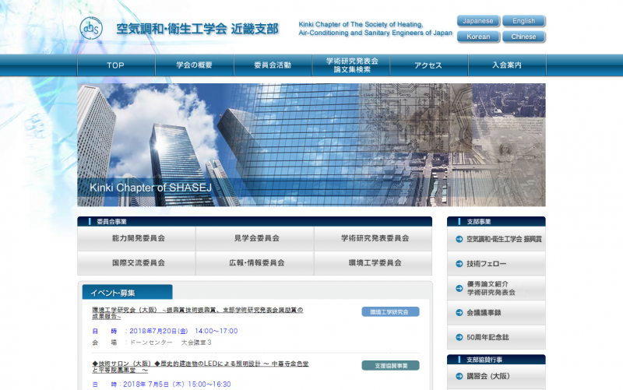623x390 pixels.
Task: Open 学術研究発表会 論文集検索 menu
Action: point(352,65)
